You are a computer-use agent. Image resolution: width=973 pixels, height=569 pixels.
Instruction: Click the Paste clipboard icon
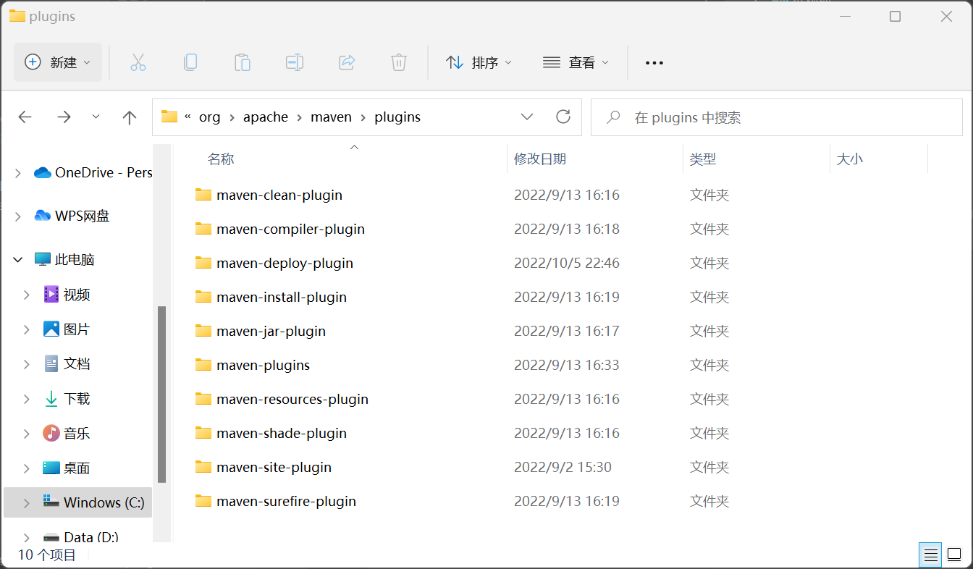[243, 62]
